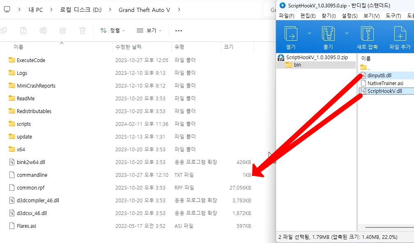Click the See more (...) button

point(178,30)
